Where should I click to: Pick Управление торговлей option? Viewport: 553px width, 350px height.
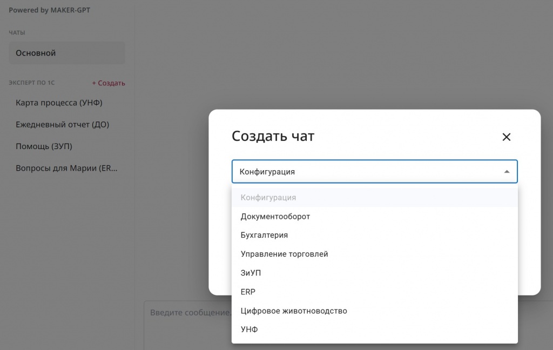coord(375,254)
